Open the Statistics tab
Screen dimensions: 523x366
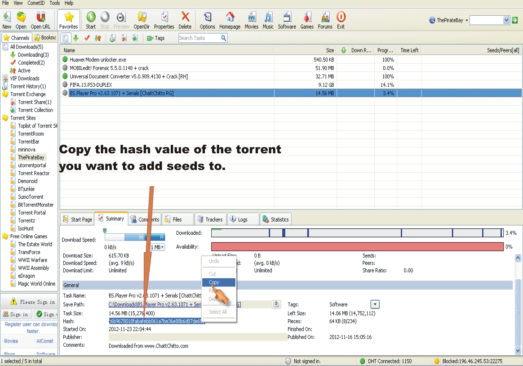(276, 219)
